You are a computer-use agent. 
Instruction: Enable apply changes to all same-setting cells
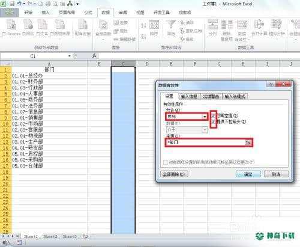[166, 162]
